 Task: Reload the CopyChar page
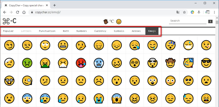(x=18, y=12)
